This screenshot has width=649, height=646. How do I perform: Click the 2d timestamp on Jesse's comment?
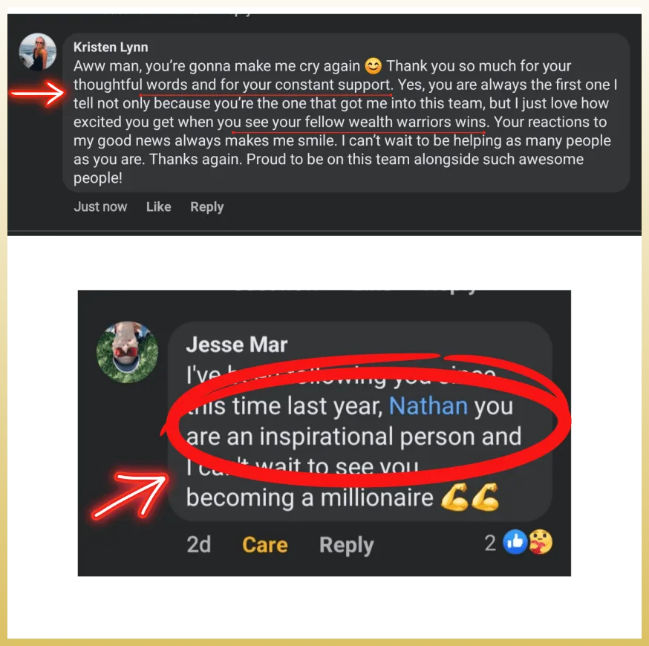coord(199,544)
